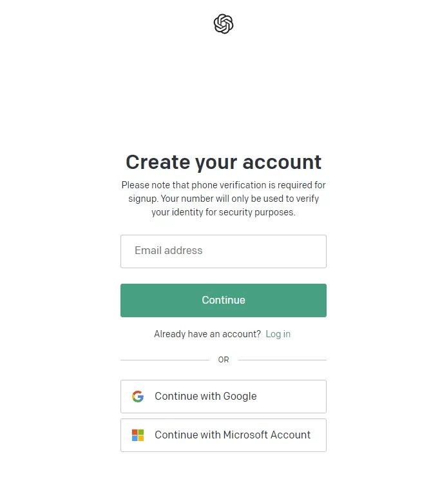The width and height of the screenshot is (440, 501).
Task: Click the white "Continue" label on the green button
Action: click(224, 300)
